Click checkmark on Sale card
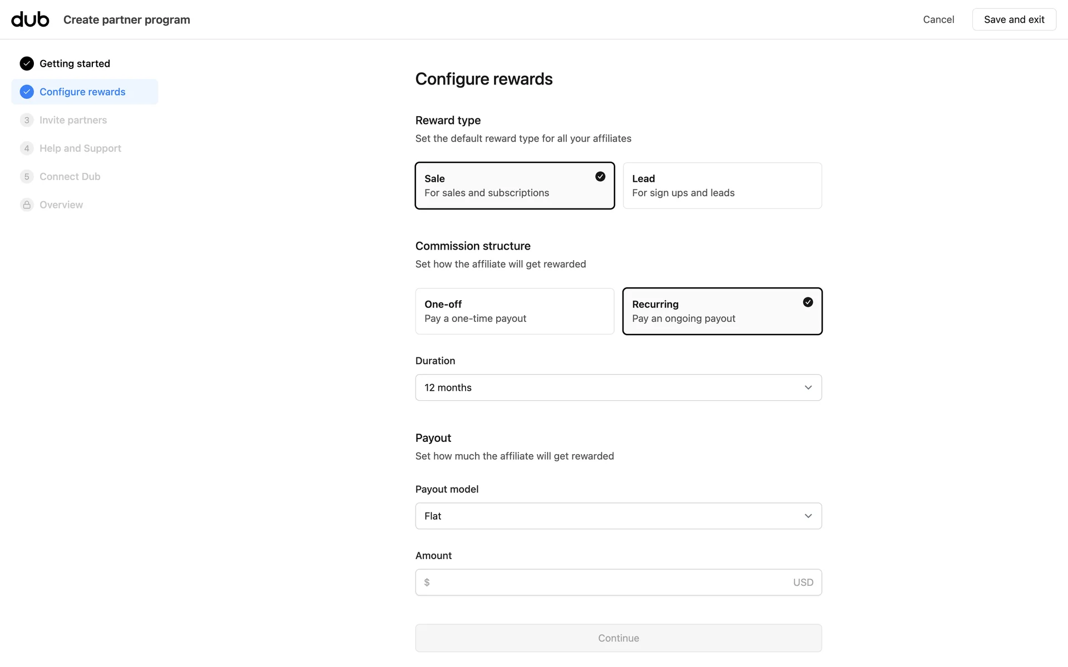Viewport: 1068px width, 667px height. [600, 176]
